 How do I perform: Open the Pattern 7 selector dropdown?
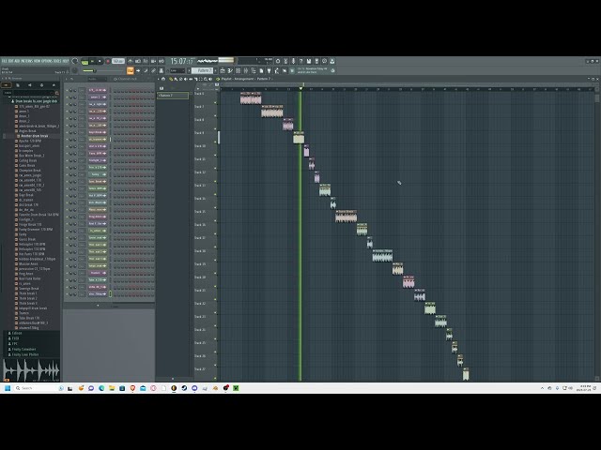pyautogui.click(x=202, y=71)
